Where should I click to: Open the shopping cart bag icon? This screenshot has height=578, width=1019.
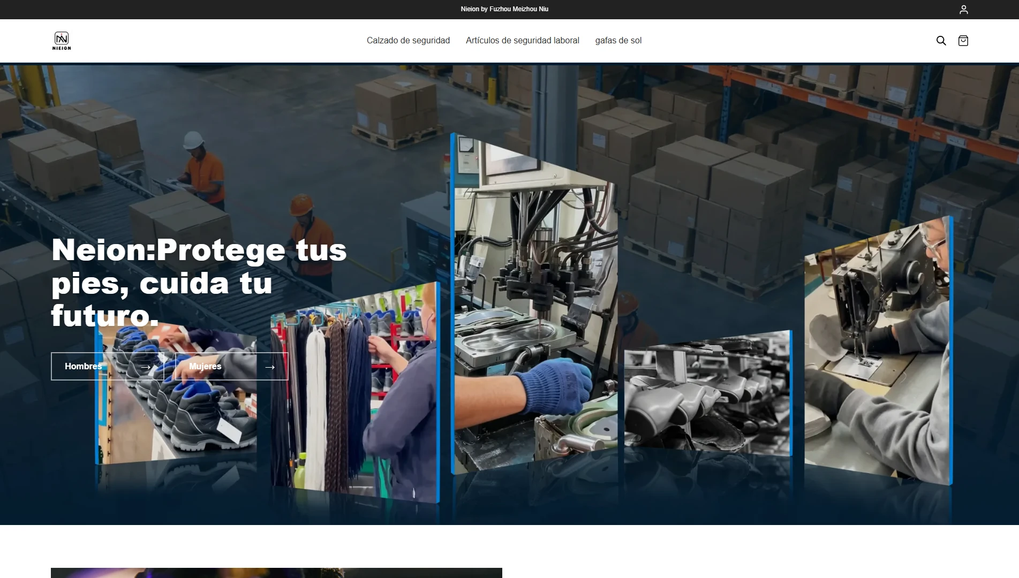(x=963, y=41)
